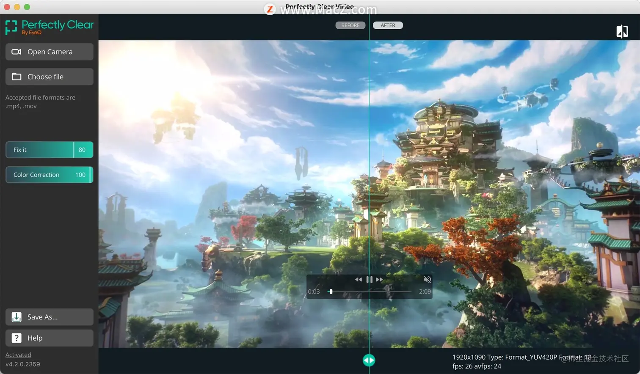Close the window with red button
Screen dimensions: 640x374
(7, 7)
